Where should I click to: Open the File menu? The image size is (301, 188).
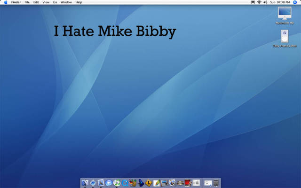(27, 2)
